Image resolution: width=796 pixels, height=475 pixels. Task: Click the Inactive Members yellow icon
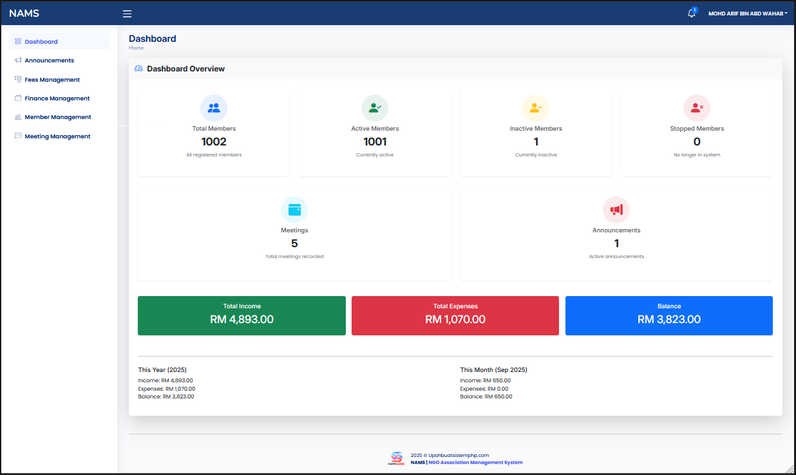click(536, 108)
